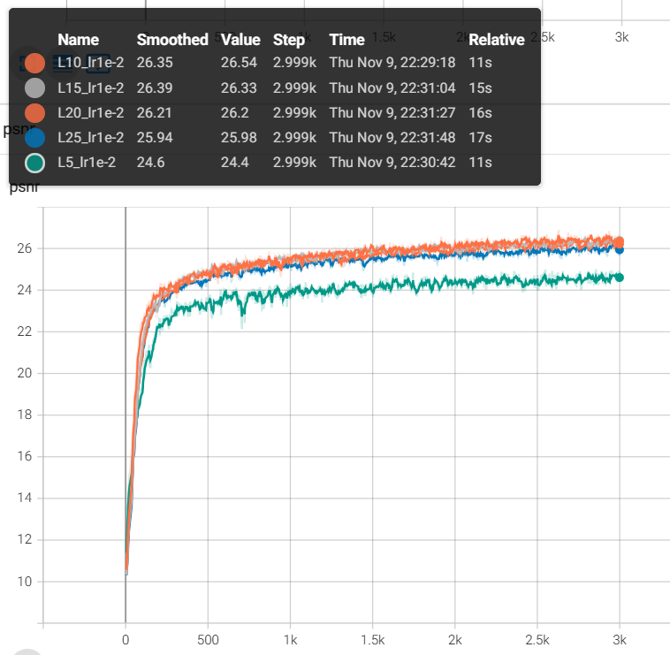Click the blue swatch beside L25_lr1e-2
This screenshot has width=670, height=655.
click(34, 137)
